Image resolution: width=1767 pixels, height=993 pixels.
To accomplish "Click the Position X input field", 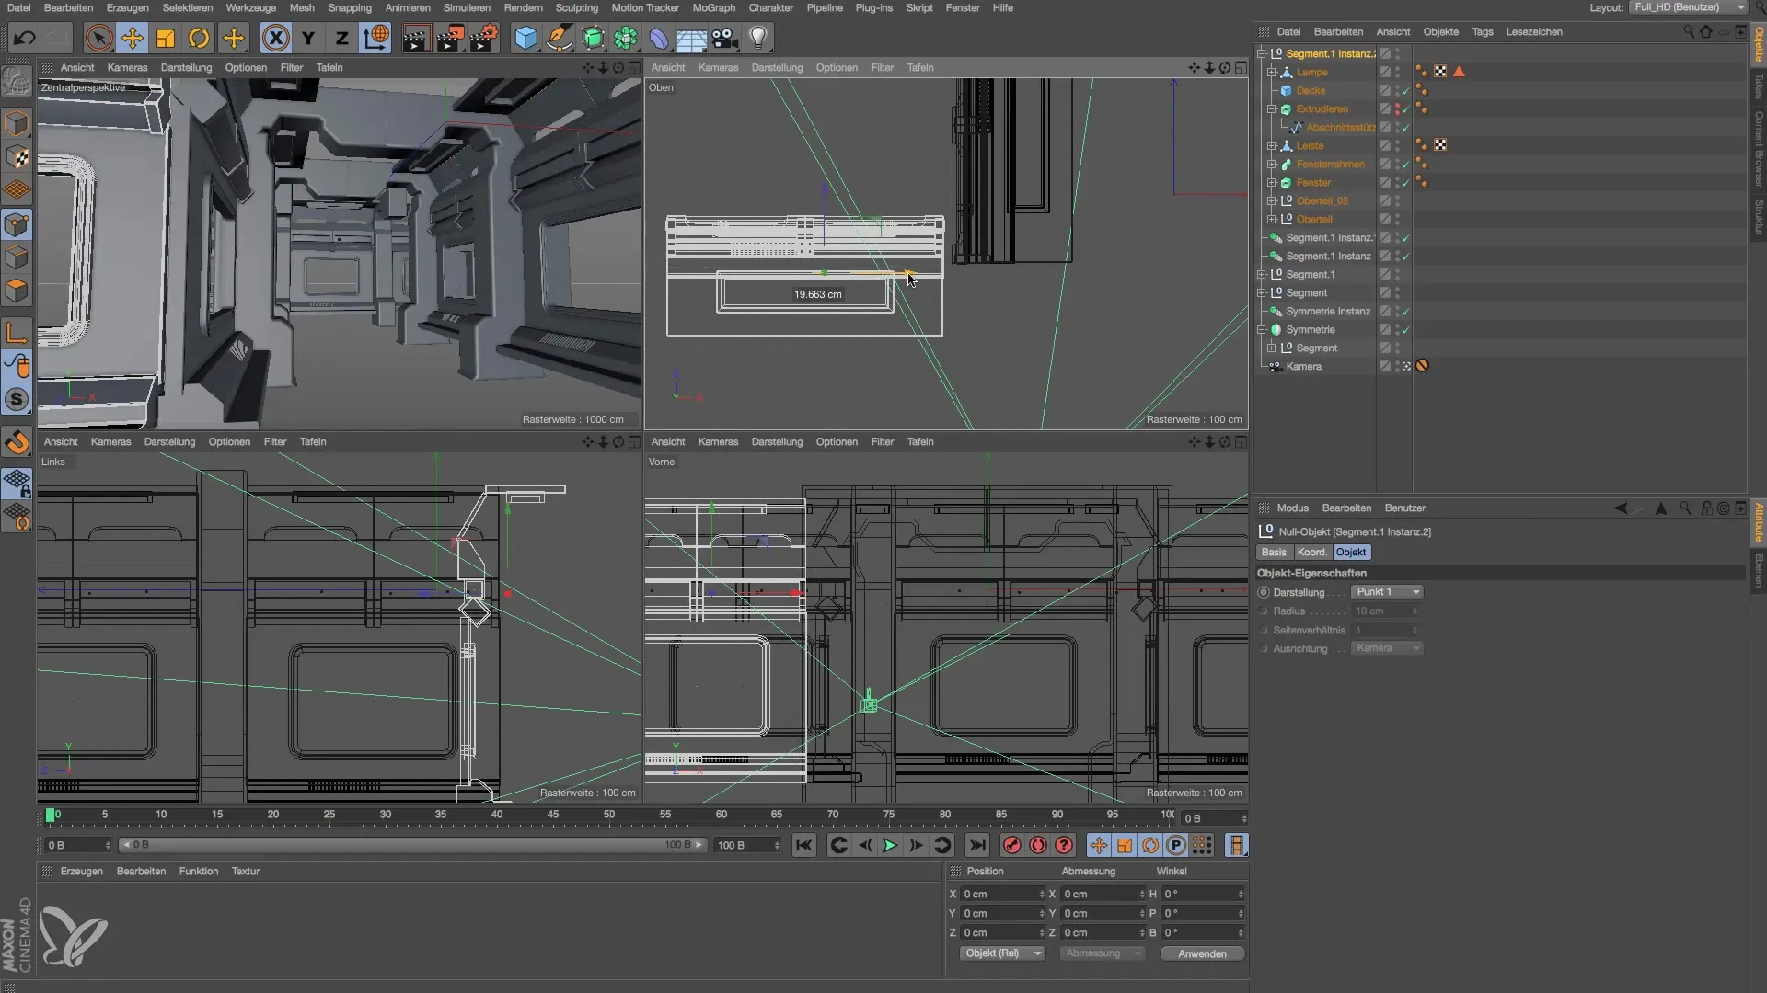I will (x=1002, y=894).
